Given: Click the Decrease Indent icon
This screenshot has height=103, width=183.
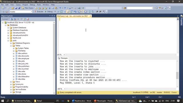Looking at the screenshot, I should [97, 12].
